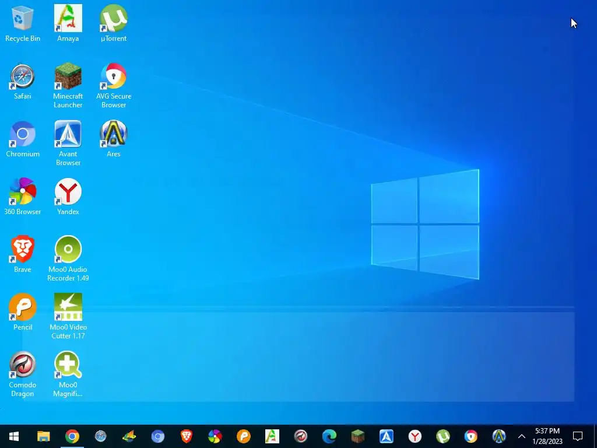This screenshot has height=448, width=597.
Task: Select the Brave desktop shortcut
Action: click(x=23, y=255)
